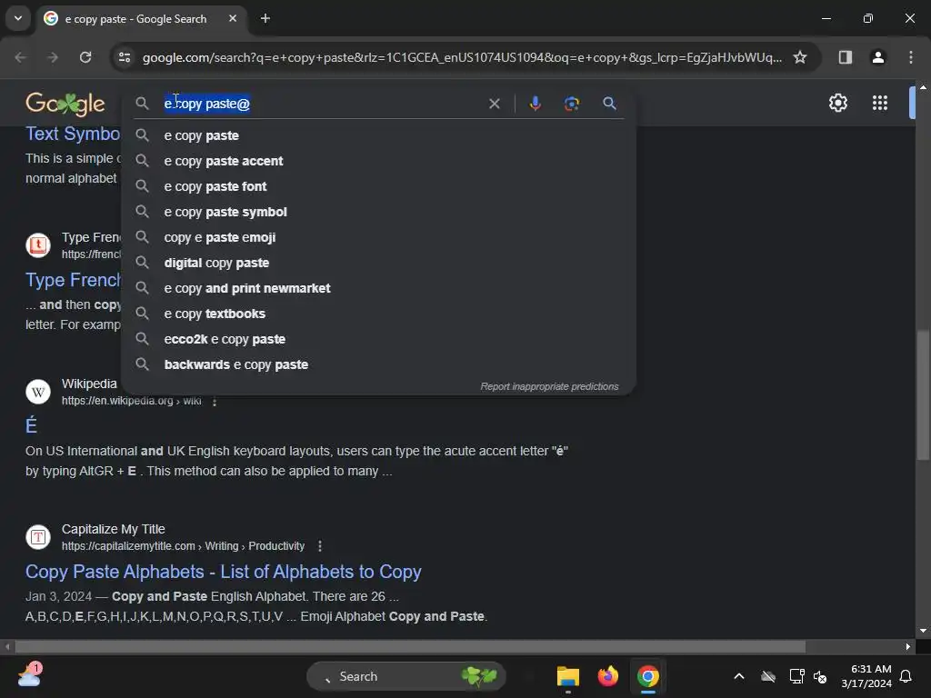
Task: Choose suggestion 'e copy paste accent'
Action: coord(379,161)
